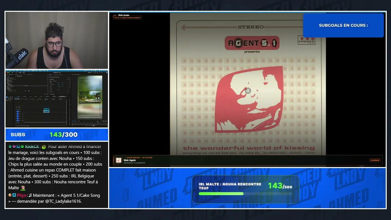Click the "@TC_Ladylake1616" mention in chat
Image resolution: width=391 pixels, height=220 pixels.
63,201
